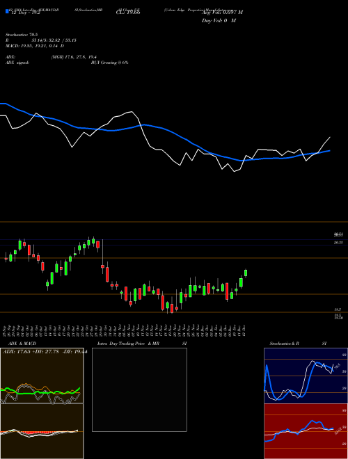Click the blue 12-day SMA legend square
The image size is (348, 459).
(7, 12)
